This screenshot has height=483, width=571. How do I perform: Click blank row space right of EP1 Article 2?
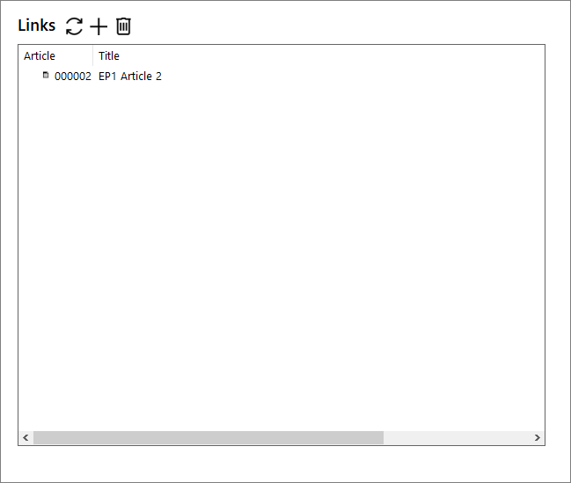353,77
